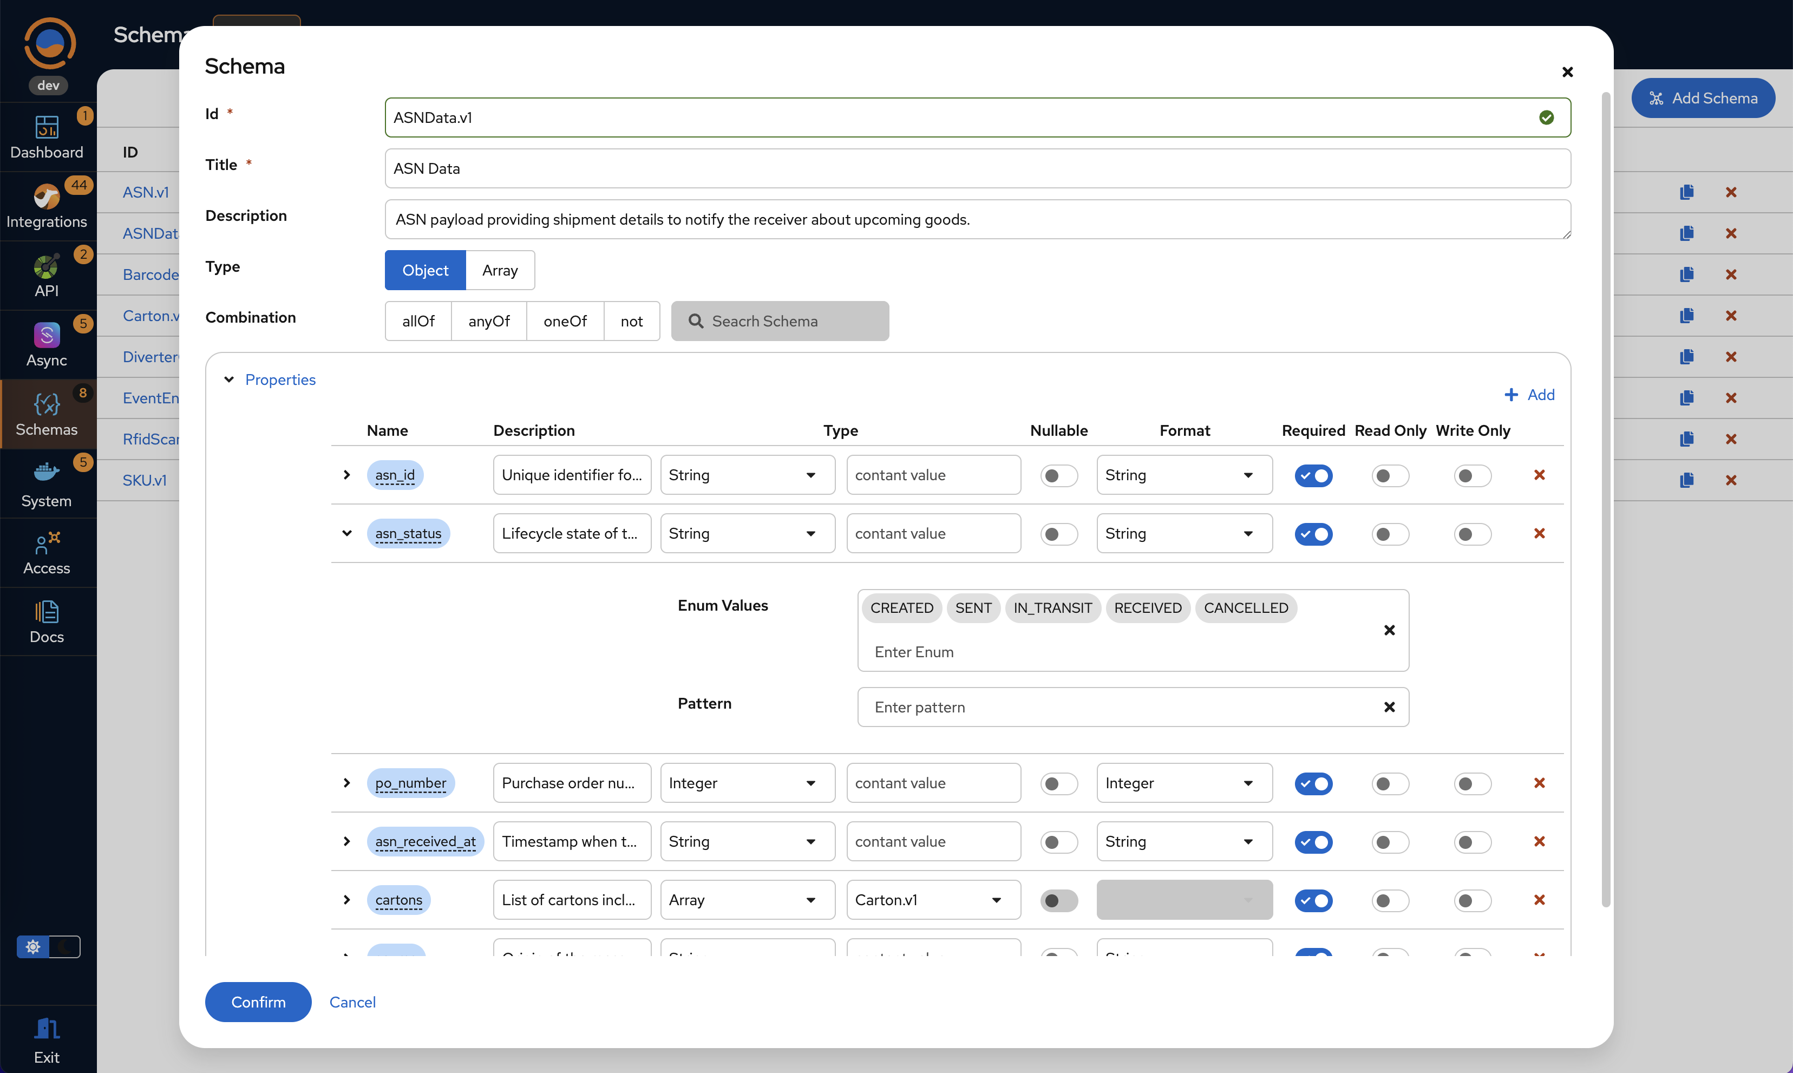Screen dimensions: 1793x1073
Task: Delete the asn_status property with the red X
Action: click(1539, 534)
